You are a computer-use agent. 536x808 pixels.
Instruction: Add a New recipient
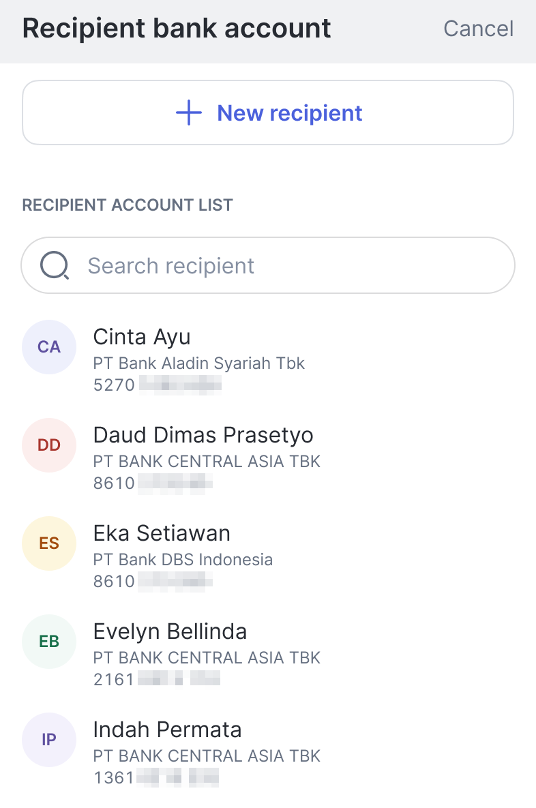pos(289,113)
